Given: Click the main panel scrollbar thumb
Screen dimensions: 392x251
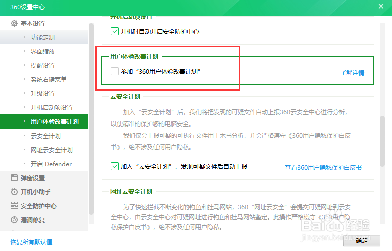Looking at the screenshot, I should tap(382, 141).
